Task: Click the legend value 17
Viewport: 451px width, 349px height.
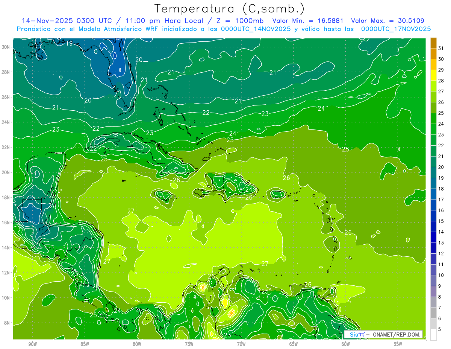Action: pos(441,200)
